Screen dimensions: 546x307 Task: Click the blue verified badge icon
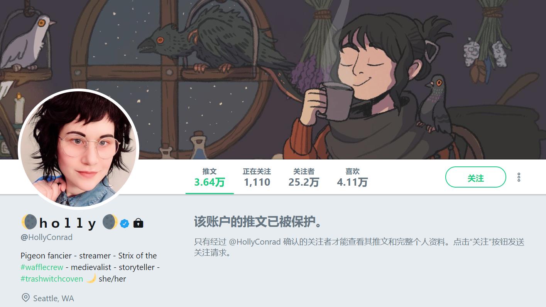[x=124, y=223]
